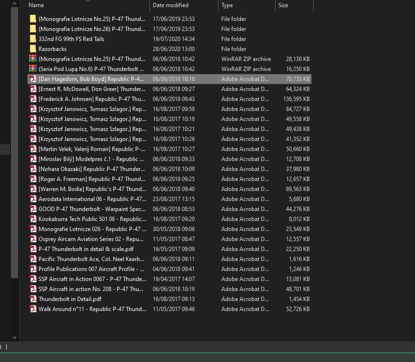
Task: Click PDF icon of Aerodata International 06 file
Action: pyautogui.click(x=33, y=199)
